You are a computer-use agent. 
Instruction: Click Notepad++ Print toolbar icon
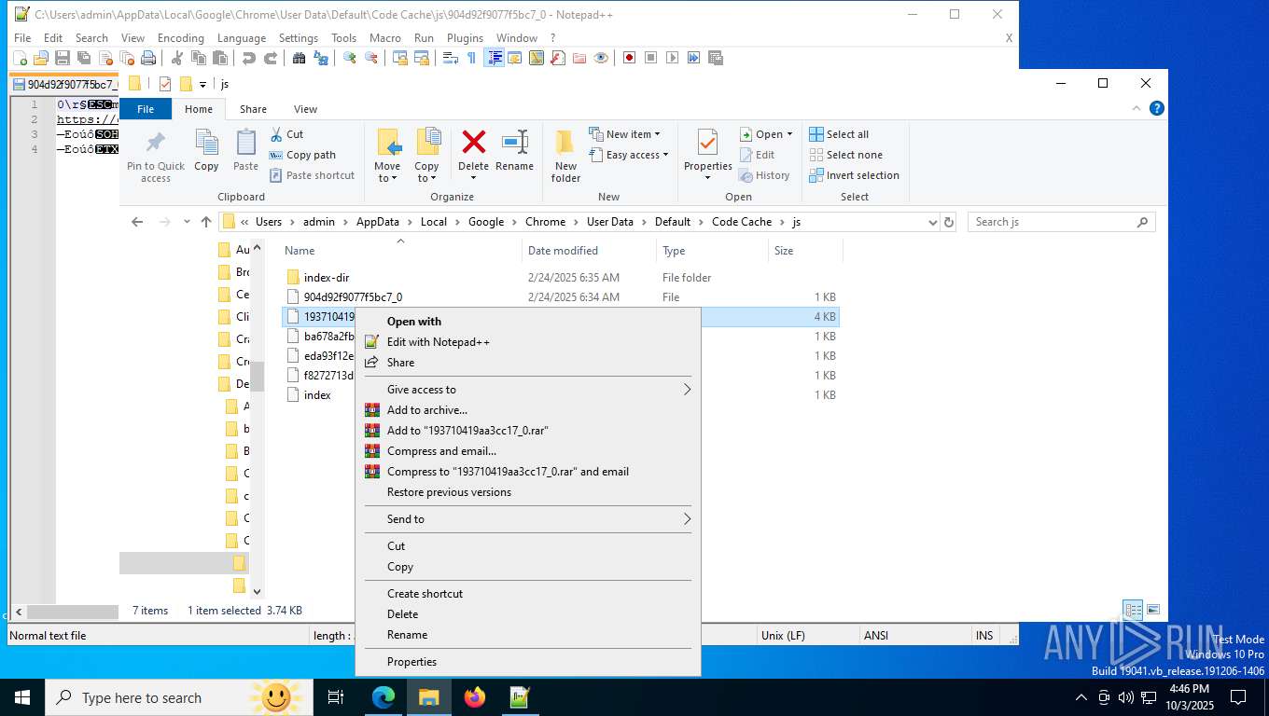tap(148, 58)
